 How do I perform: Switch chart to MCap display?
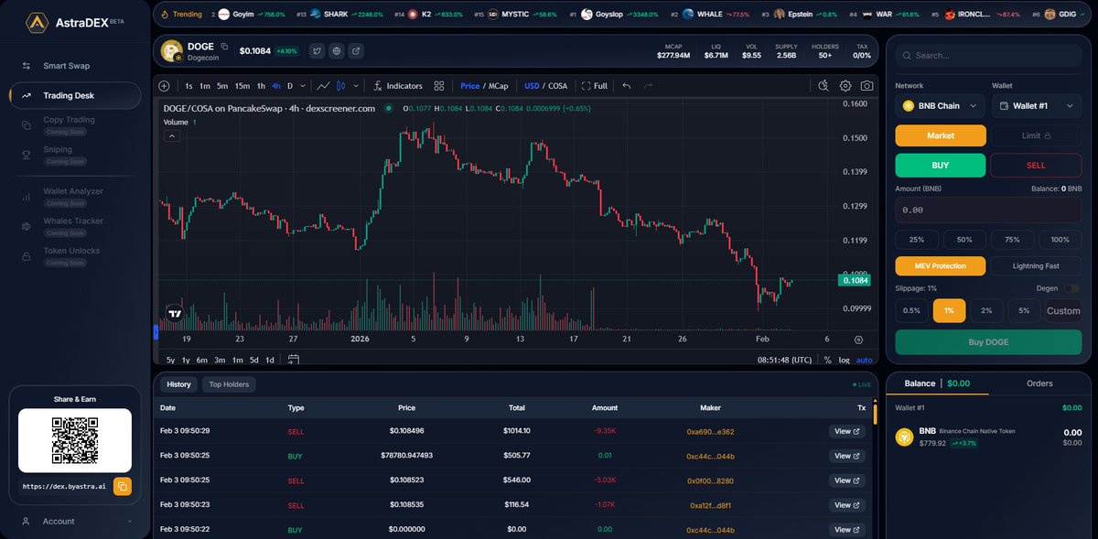click(x=499, y=86)
